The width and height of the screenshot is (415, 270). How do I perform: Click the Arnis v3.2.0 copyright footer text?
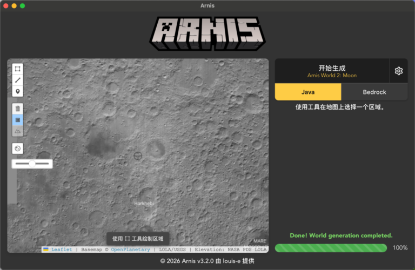(207, 261)
